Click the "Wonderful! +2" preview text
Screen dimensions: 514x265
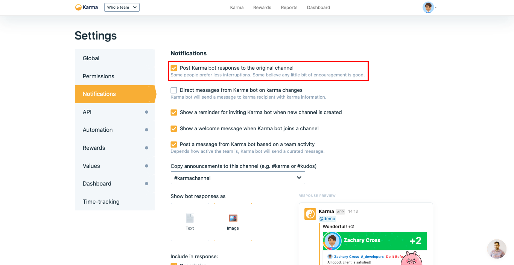(x=338, y=227)
